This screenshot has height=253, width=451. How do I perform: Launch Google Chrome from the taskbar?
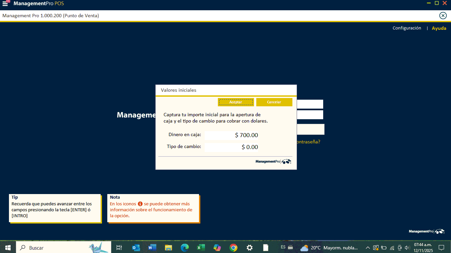coord(233,248)
